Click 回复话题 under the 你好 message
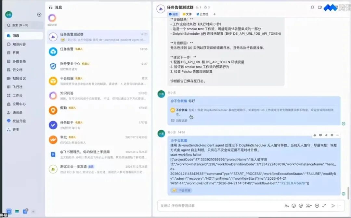The width and height of the screenshot is (351, 218). click(x=179, y=121)
